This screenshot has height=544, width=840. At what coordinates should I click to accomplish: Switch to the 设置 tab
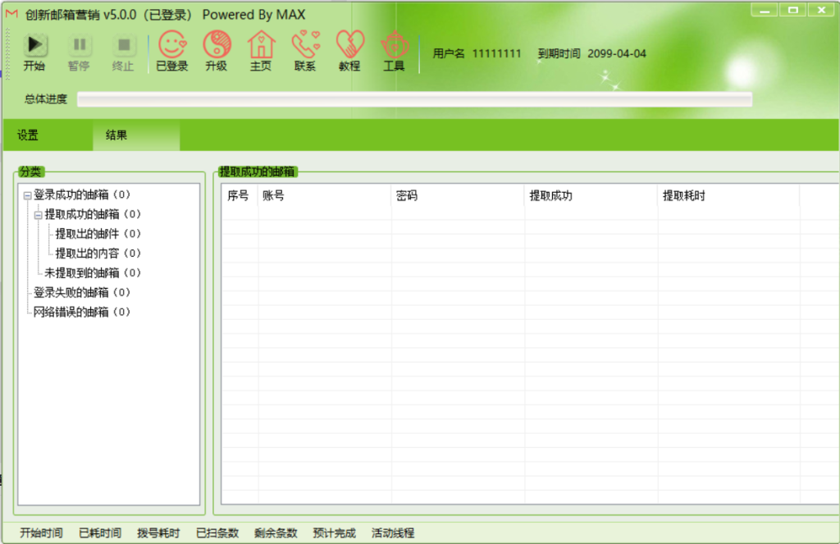point(28,135)
